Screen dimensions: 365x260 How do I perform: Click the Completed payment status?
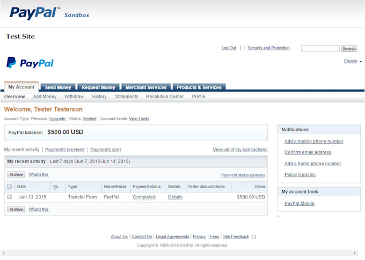point(144,197)
